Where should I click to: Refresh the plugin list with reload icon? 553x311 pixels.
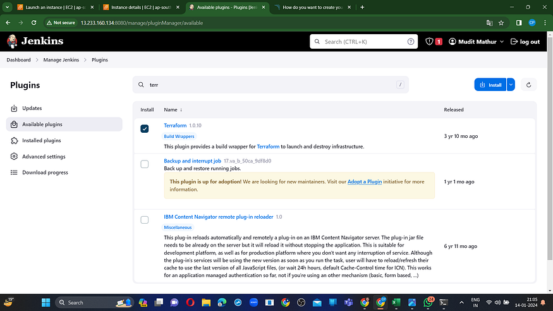[x=528, y=85]
